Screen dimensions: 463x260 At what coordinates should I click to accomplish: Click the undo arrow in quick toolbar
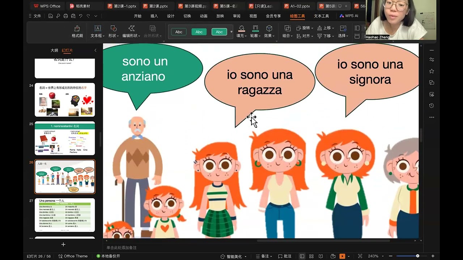81,16
